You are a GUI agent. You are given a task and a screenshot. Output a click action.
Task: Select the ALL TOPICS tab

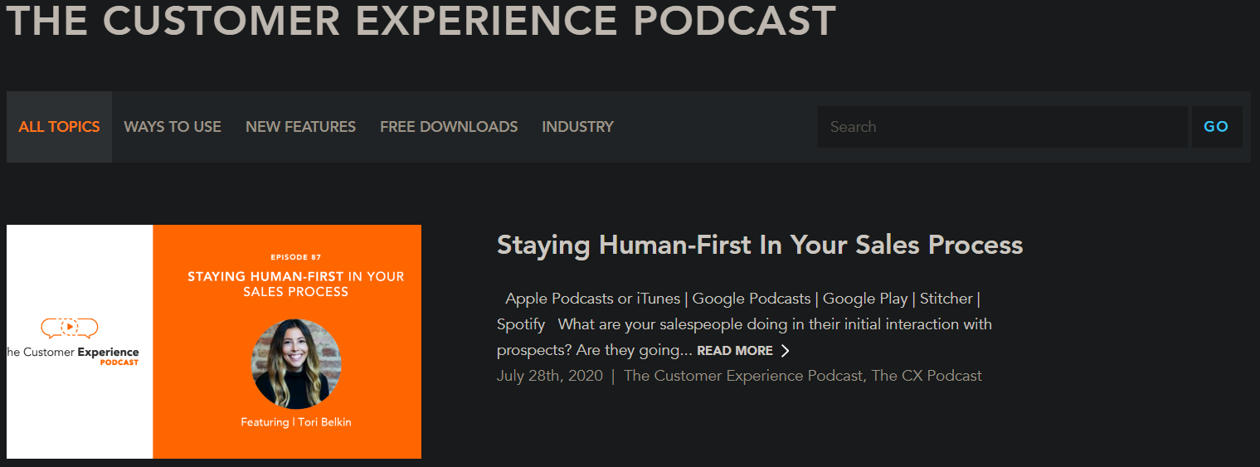click(59, 127)
